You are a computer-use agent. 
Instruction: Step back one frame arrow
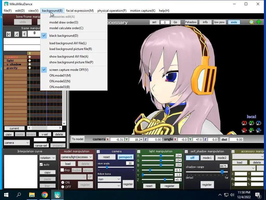click(24, 34)
